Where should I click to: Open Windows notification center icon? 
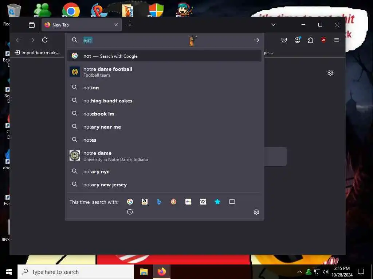361,272
